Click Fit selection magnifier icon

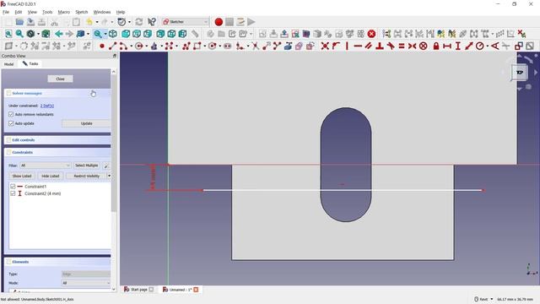pos(19,34)
